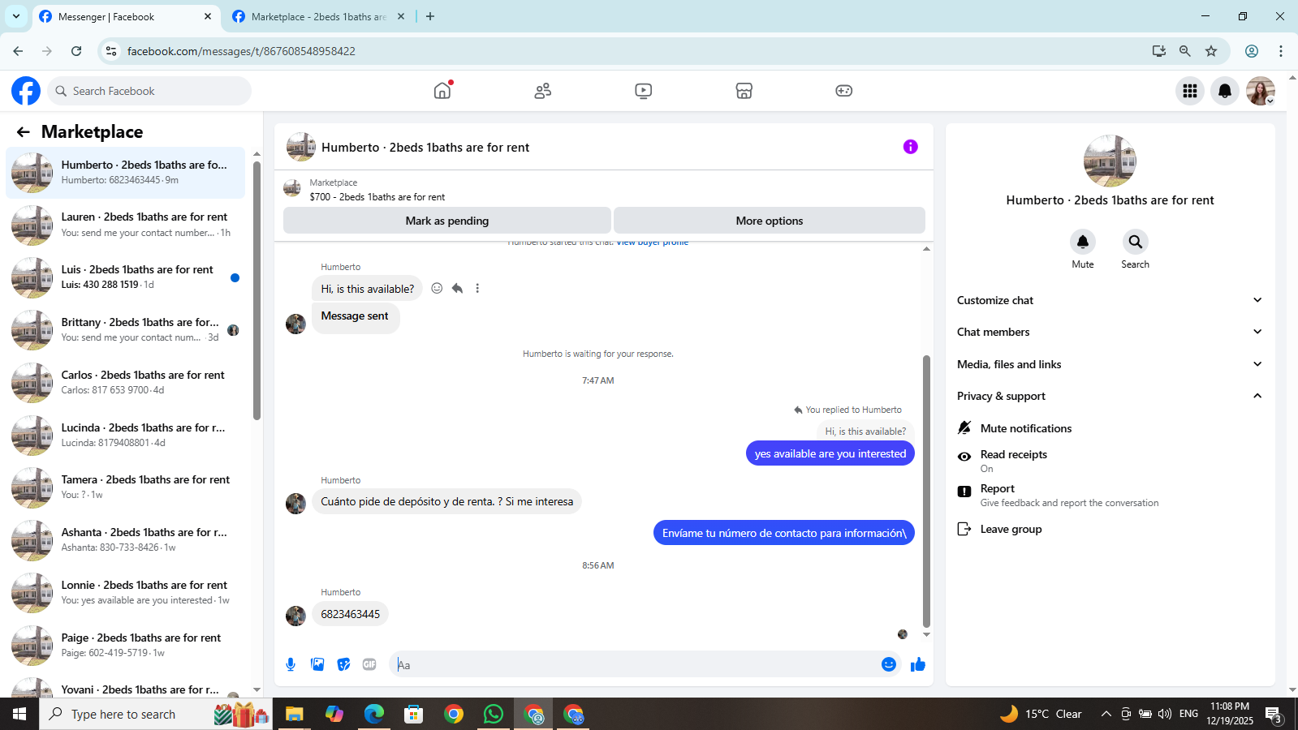1298x730 pixels.
Task: Click the Mark as pending button
Action: coord(447,221)
